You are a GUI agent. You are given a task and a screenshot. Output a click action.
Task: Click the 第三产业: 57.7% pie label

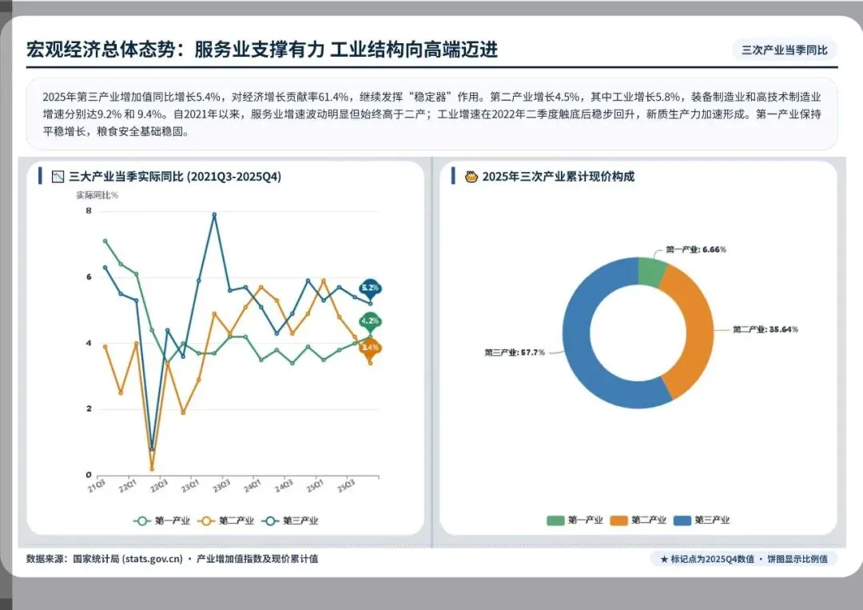click(x=515, y=353)
